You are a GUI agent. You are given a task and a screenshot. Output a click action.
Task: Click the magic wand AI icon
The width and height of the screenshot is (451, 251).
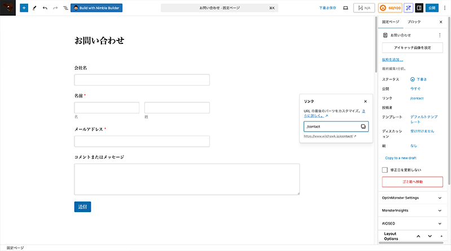pyautogui.click(x=408, y=8)
